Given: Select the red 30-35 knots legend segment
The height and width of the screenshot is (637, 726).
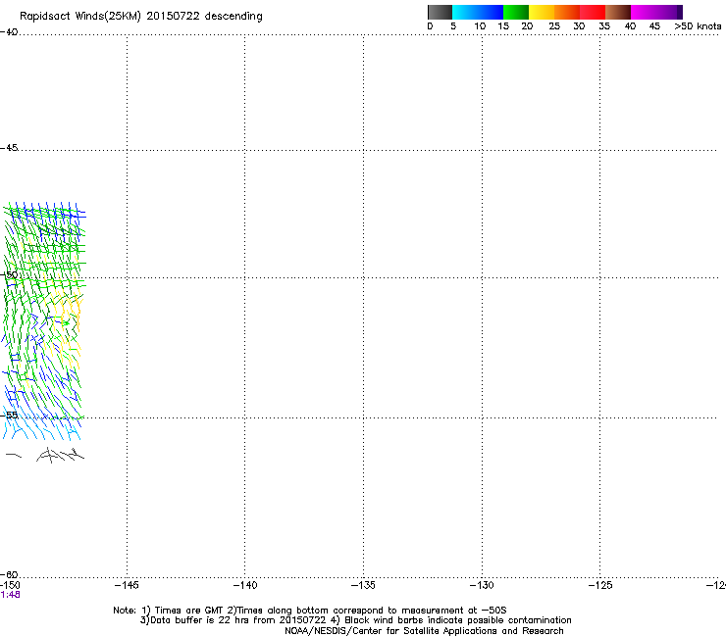Looking at the screenshot, I should coord(593,12).
